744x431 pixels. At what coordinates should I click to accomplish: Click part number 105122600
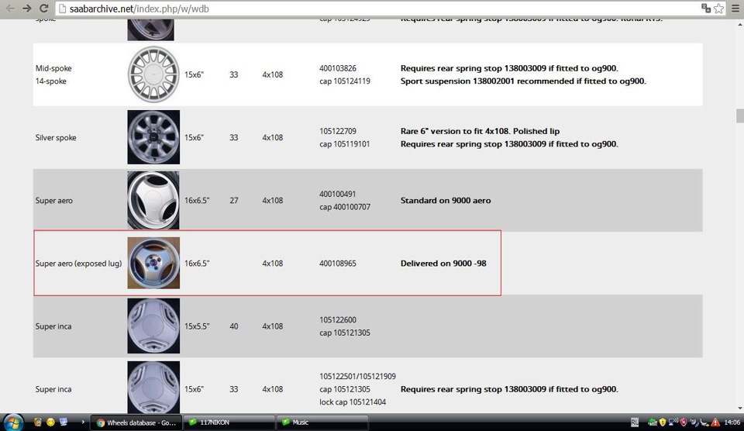pos(338,320)
